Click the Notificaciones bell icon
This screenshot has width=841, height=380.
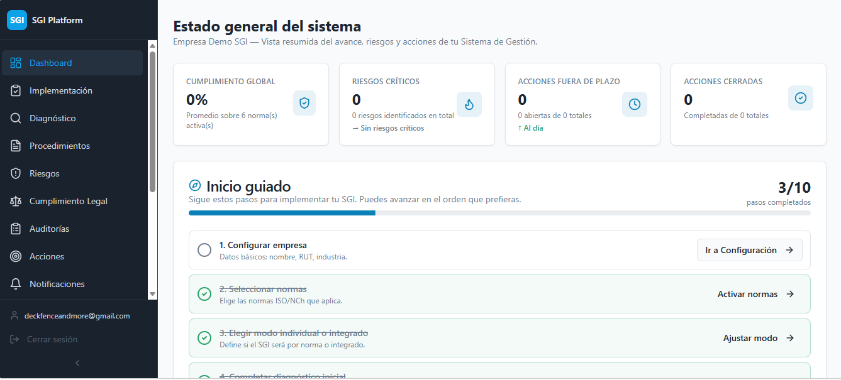[x=16, y=284]
